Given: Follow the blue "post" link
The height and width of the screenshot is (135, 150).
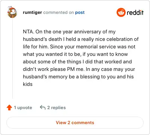Looking at the screenshot, I should coord(80,12).
